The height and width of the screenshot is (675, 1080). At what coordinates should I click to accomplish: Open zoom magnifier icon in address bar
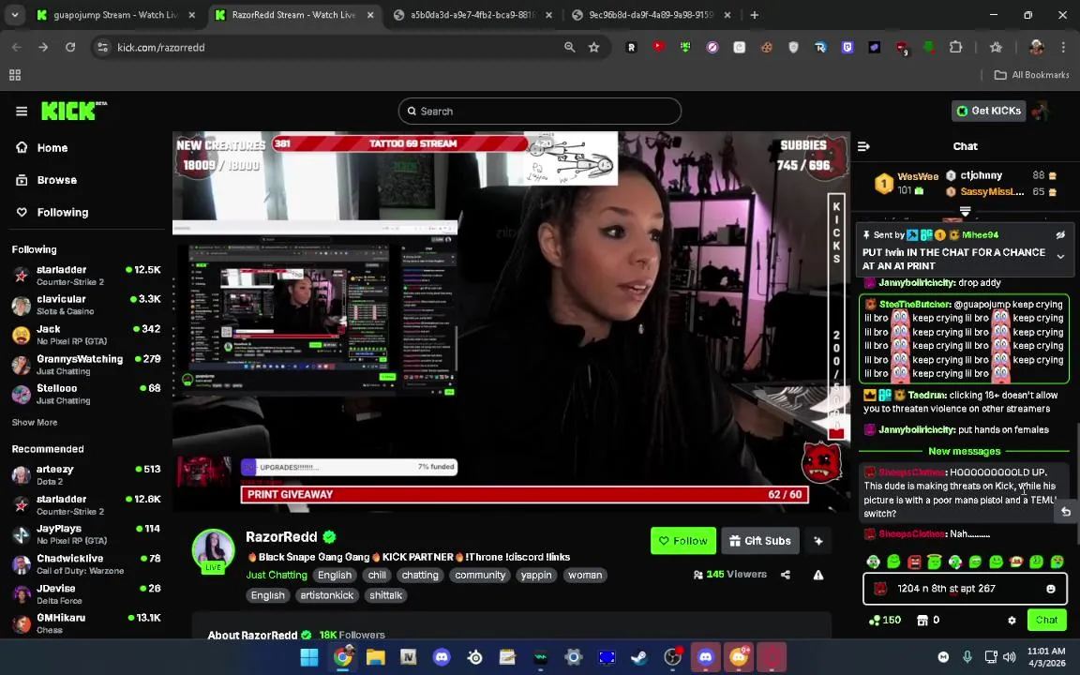coord(570,47)
